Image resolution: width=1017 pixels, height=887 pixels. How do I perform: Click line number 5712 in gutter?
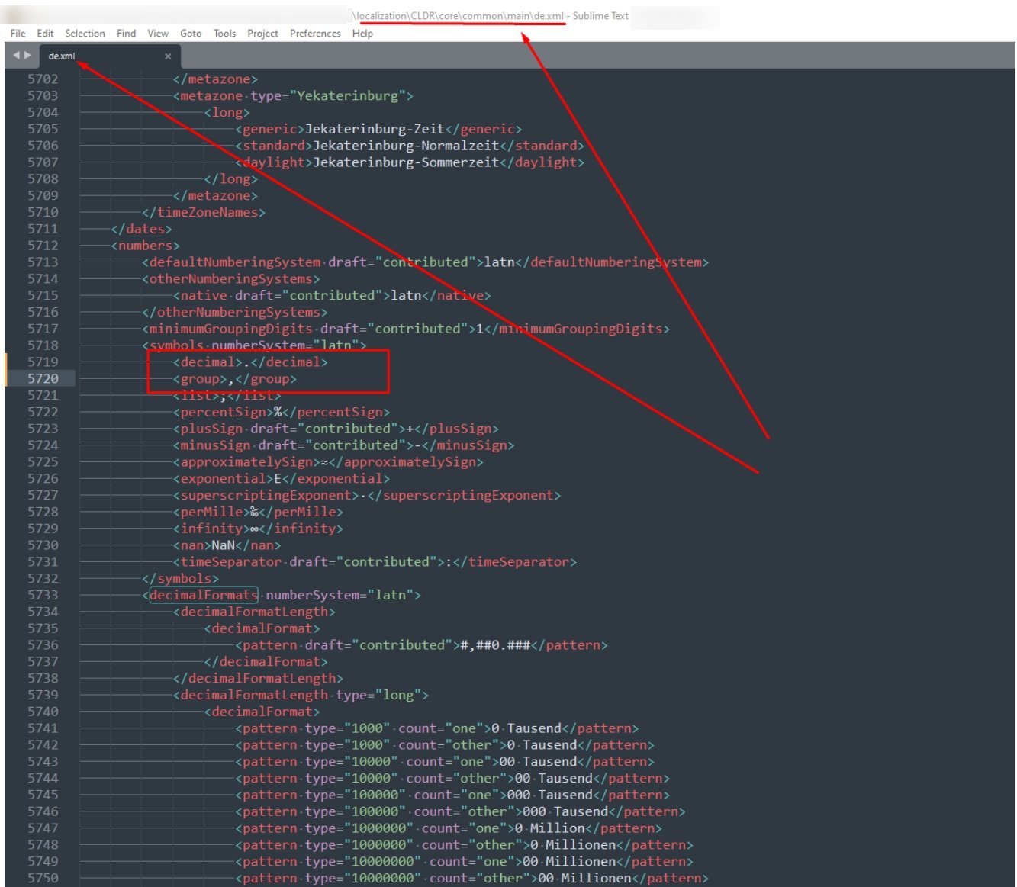(43, 246)
